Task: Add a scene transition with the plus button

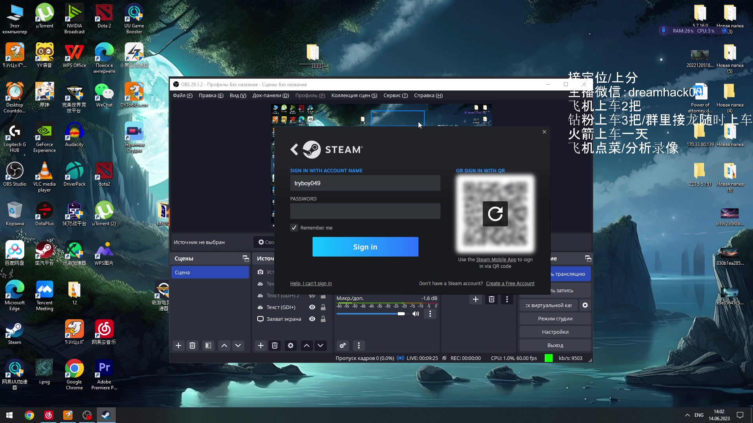Action: [476, 299]
